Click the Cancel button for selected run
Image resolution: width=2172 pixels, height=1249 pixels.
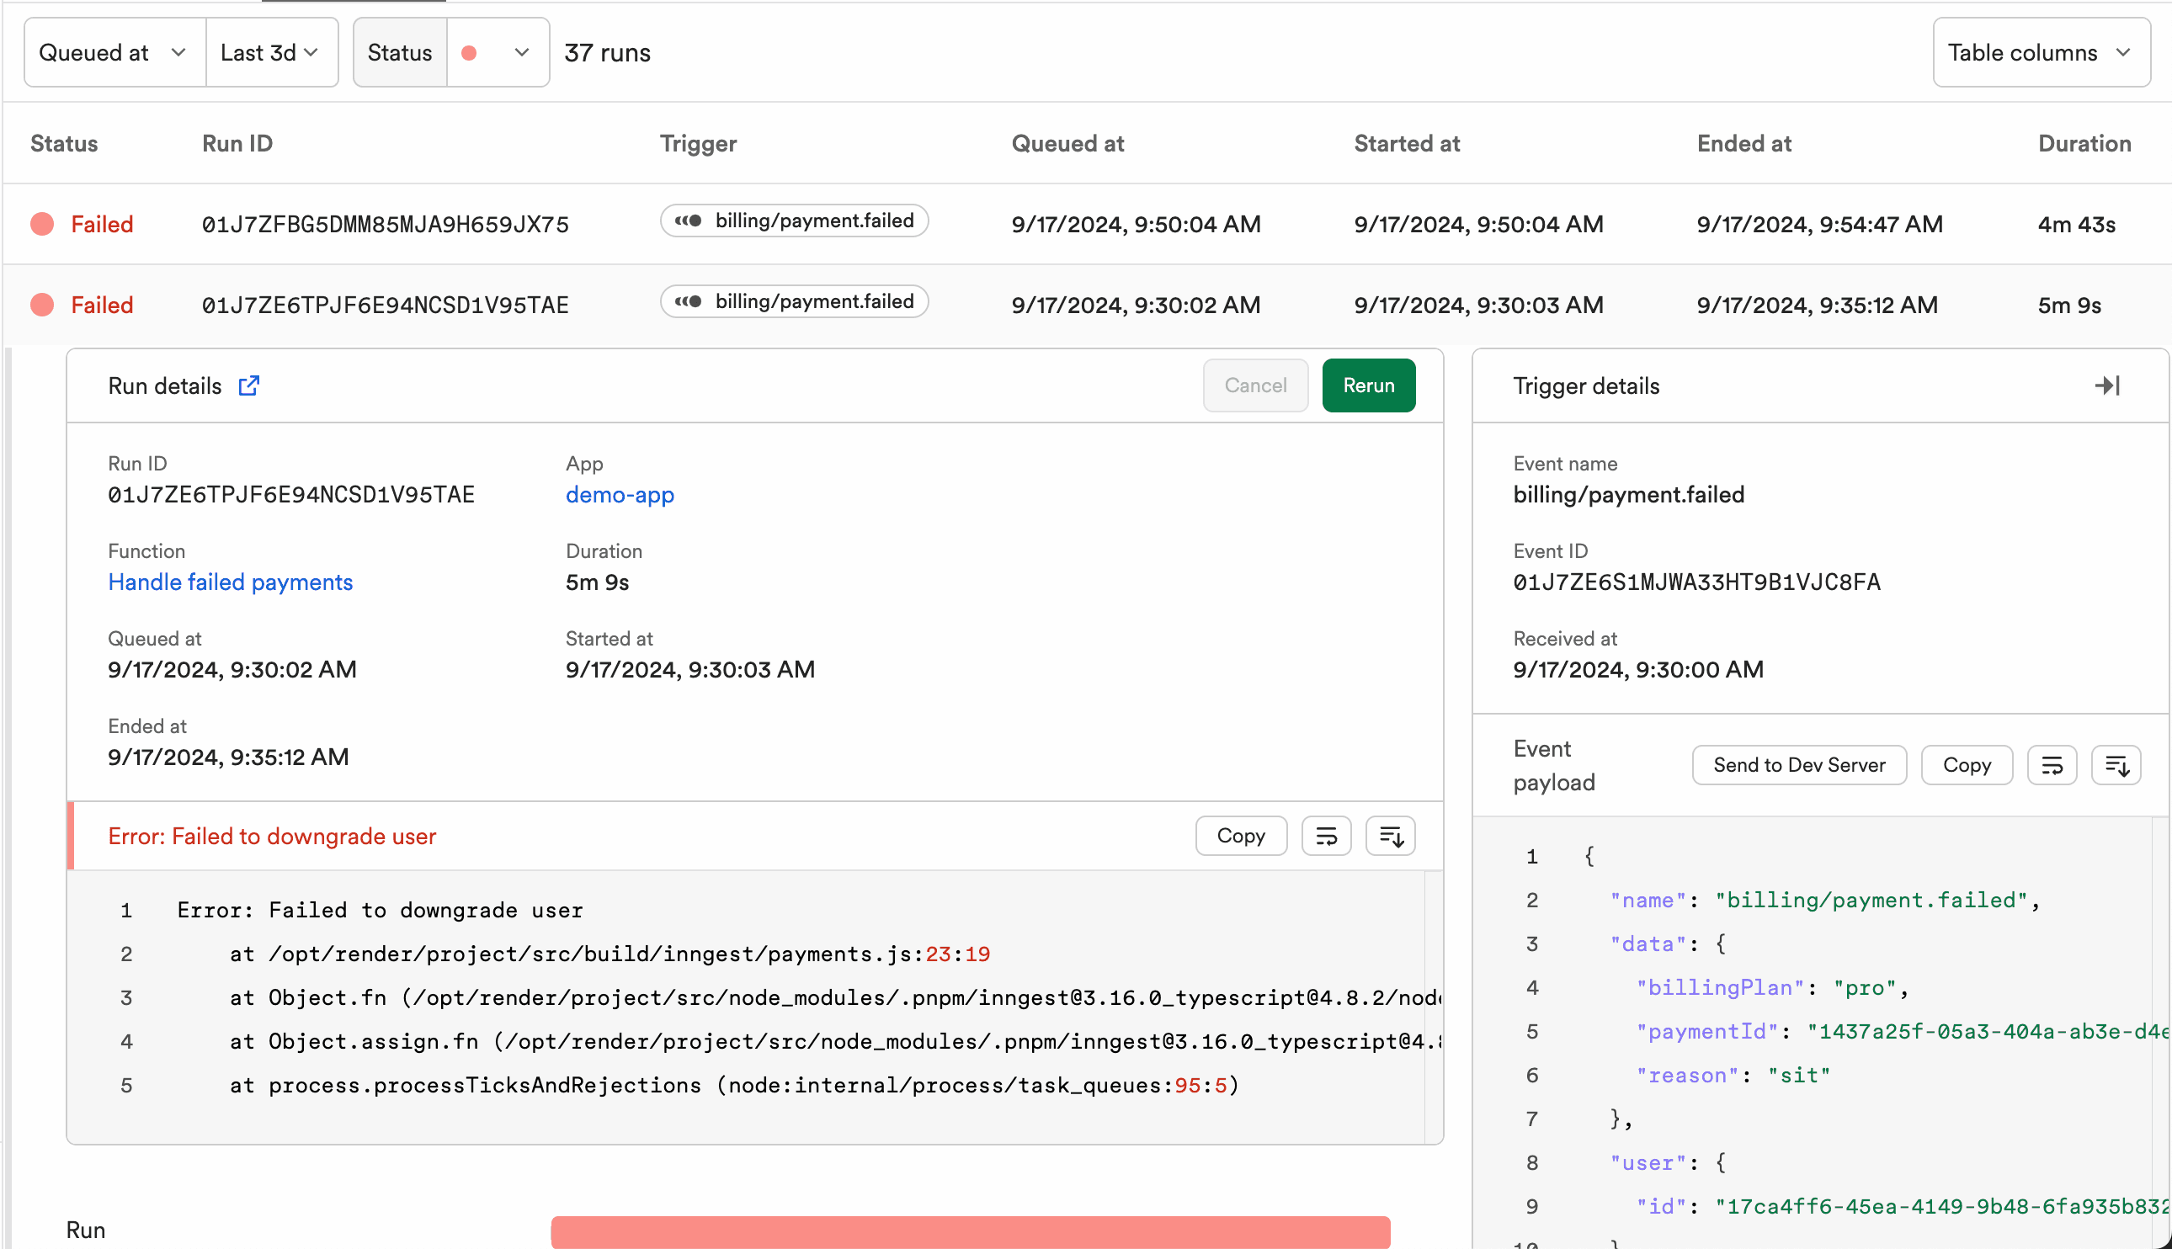(x=1254, y=386)
